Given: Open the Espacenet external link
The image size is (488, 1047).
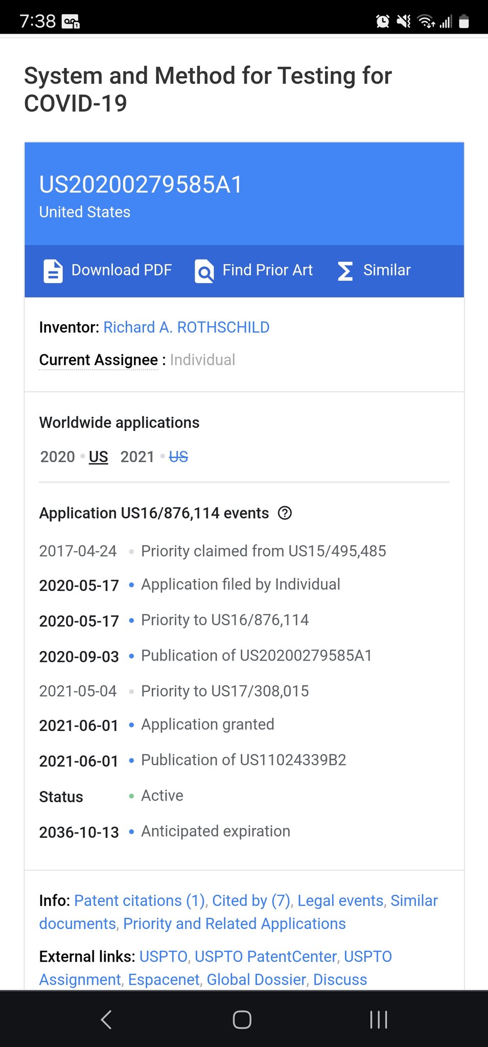Looking at the screenshot, I should click(164, 980).
